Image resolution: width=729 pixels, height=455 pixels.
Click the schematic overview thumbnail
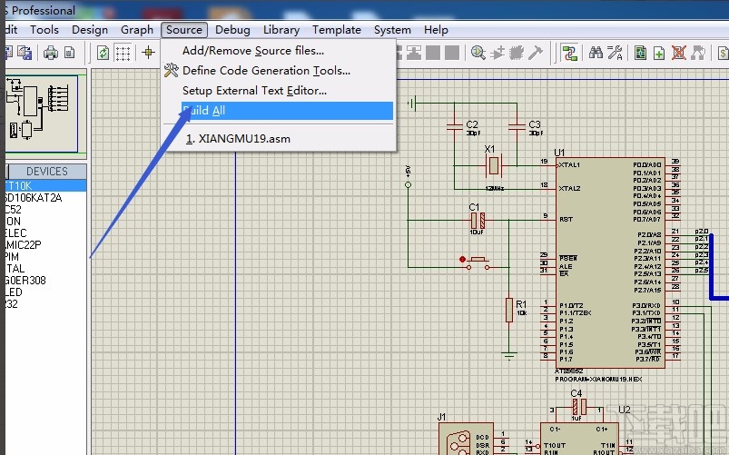42,113
